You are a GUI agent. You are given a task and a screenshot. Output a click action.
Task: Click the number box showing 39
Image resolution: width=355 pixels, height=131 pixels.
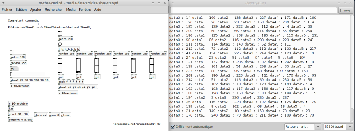click(x=14, y=69)
